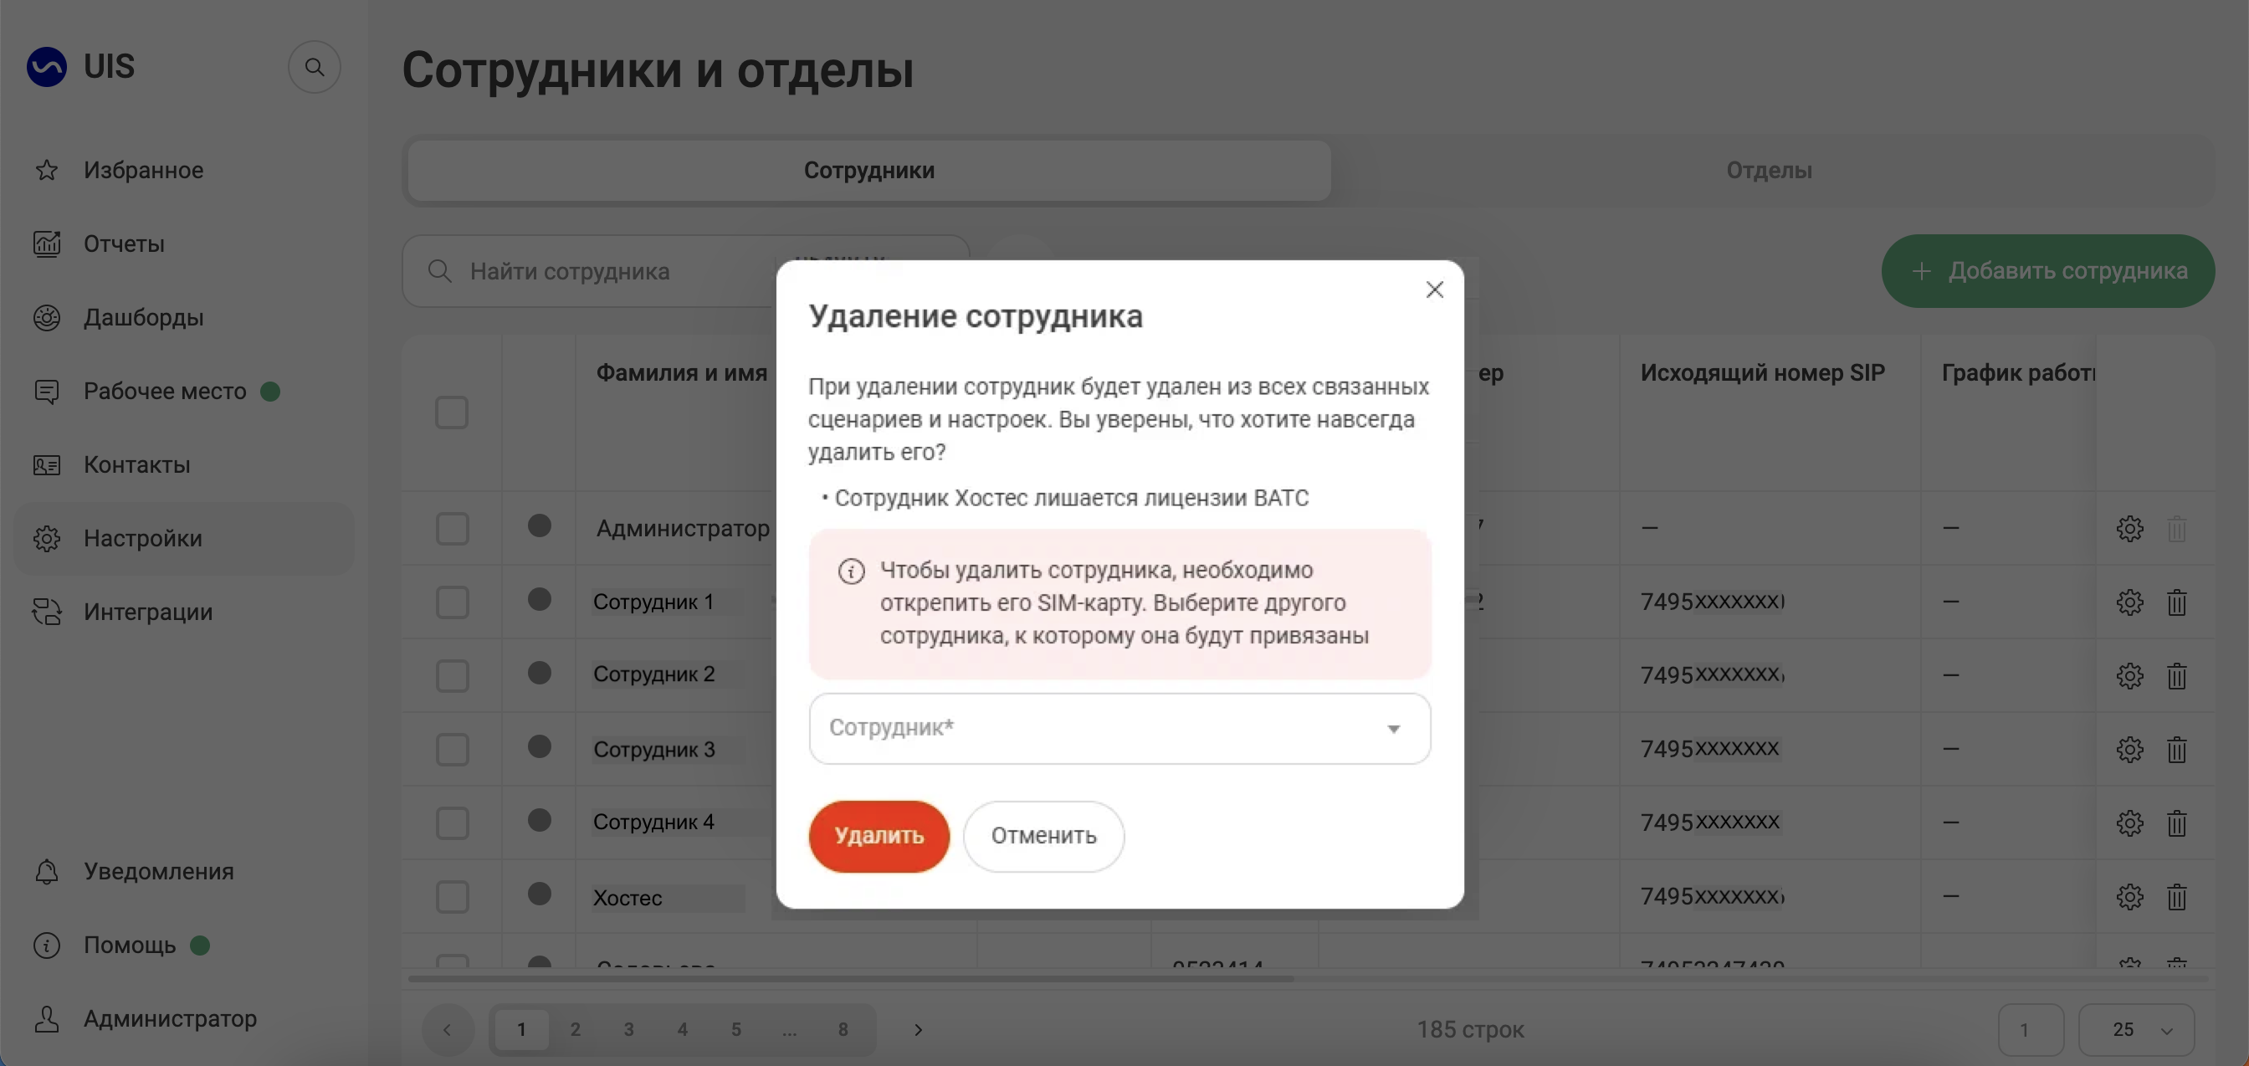This screenshot has height=1066, width=2249.
Task: Click trash icon for the Сотрудник 3 row
Action: [2175, 749]
